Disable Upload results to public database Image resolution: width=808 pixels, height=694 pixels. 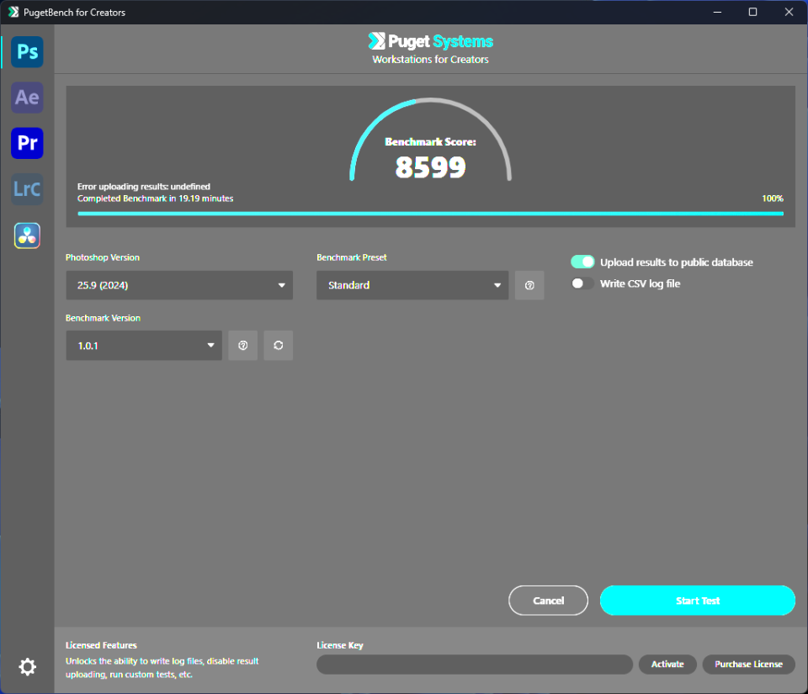(582, 262)
